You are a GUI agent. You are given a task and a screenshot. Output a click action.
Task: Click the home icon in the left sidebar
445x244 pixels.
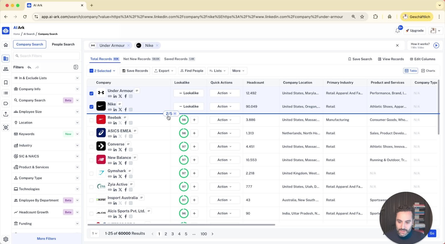click(6, 45)
